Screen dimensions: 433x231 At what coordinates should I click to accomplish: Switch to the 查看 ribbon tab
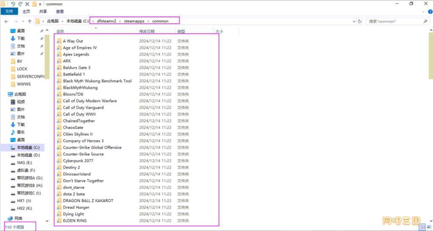[x=60, y=11]
